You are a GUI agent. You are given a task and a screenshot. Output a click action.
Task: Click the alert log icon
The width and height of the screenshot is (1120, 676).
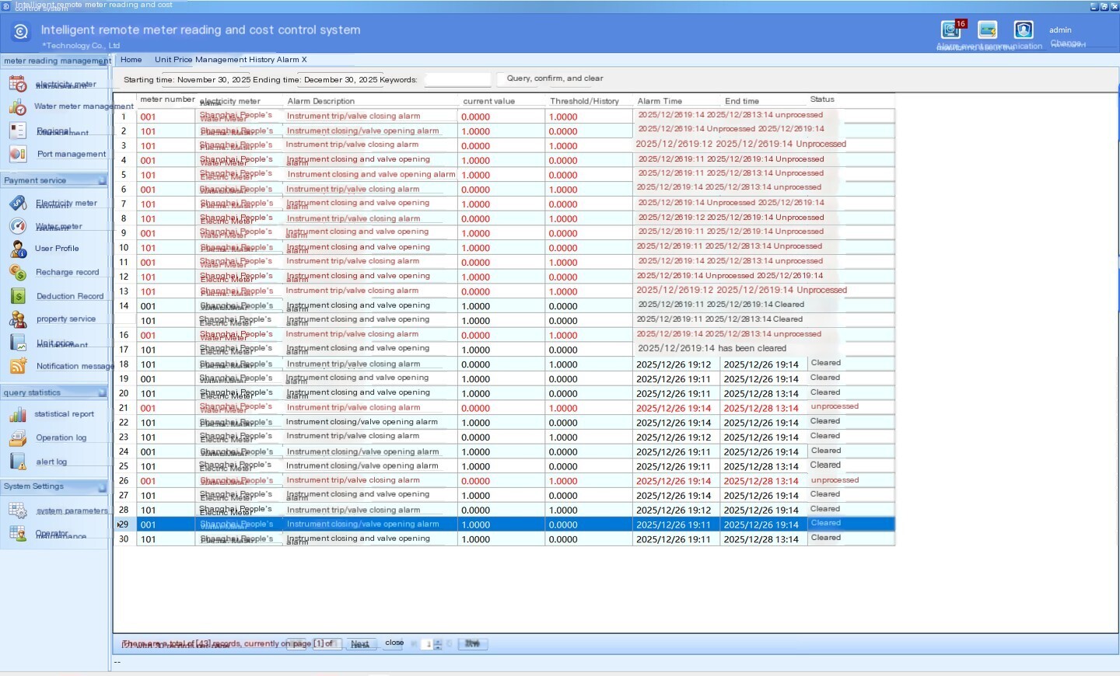point(17,462)
